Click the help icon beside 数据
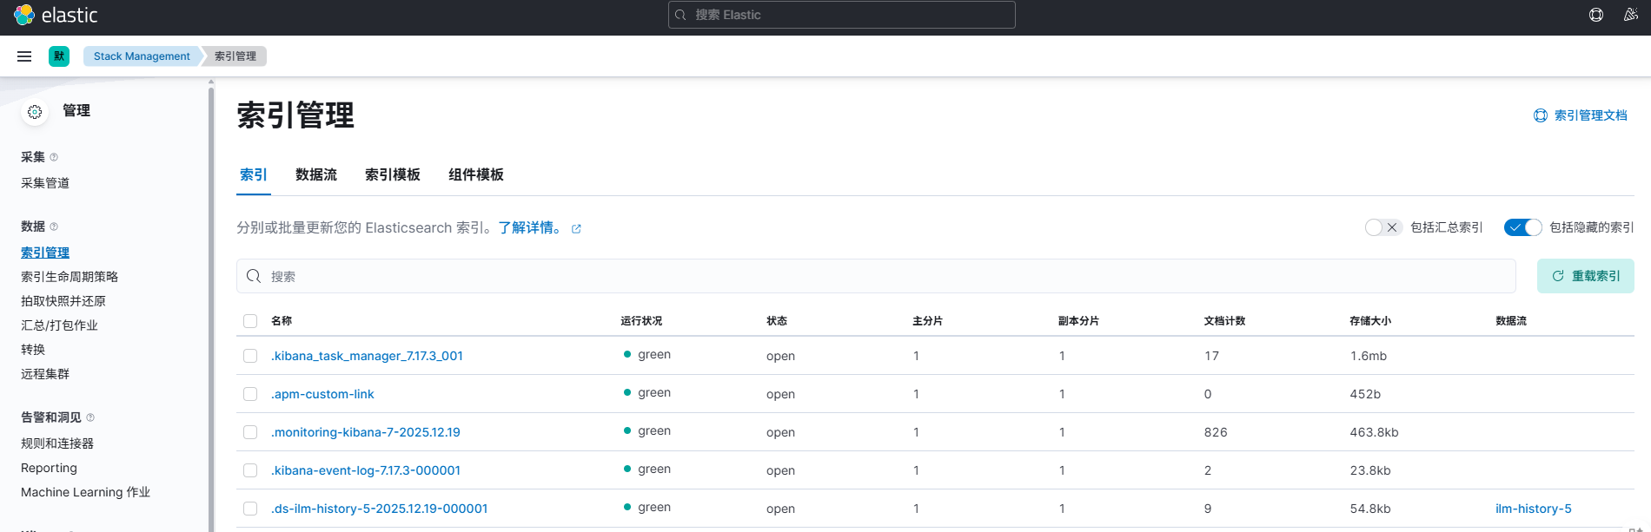This screenshot has width=1651, height=532. click(x=54, y=227)
